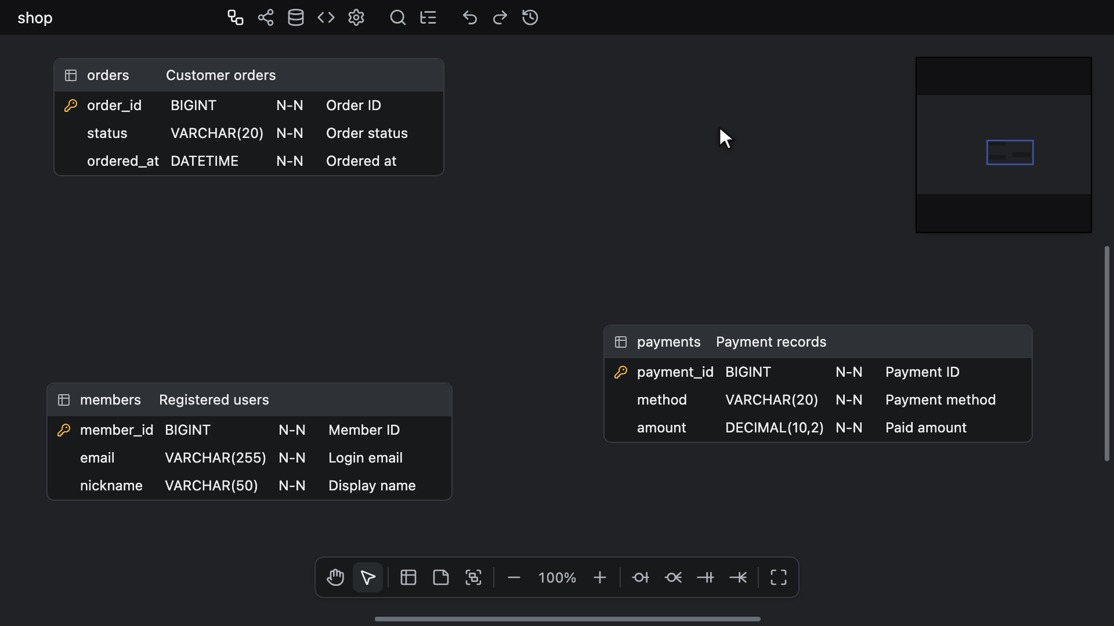
Task: Open settings gear in top toolbar
Action: (x=356, y=17)
